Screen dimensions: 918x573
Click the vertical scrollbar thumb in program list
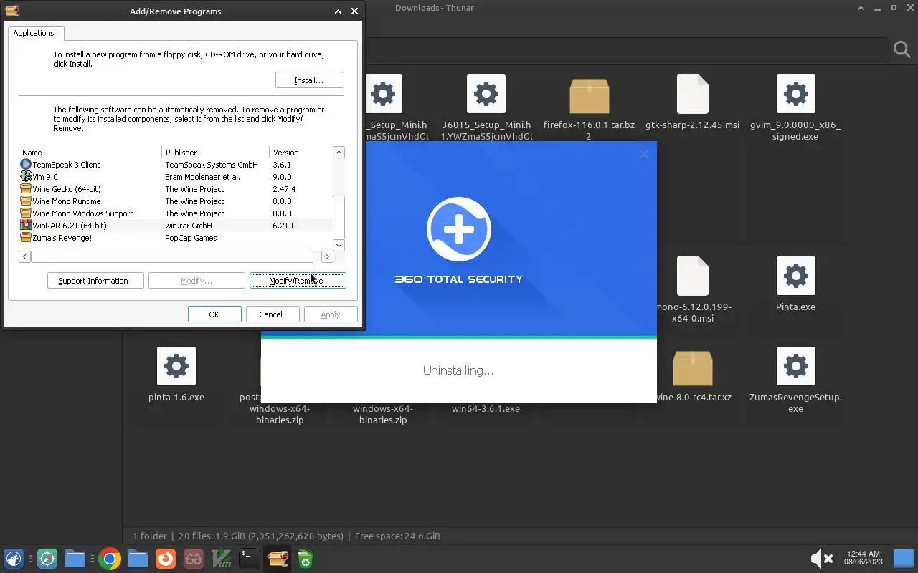tap(339, 217)
